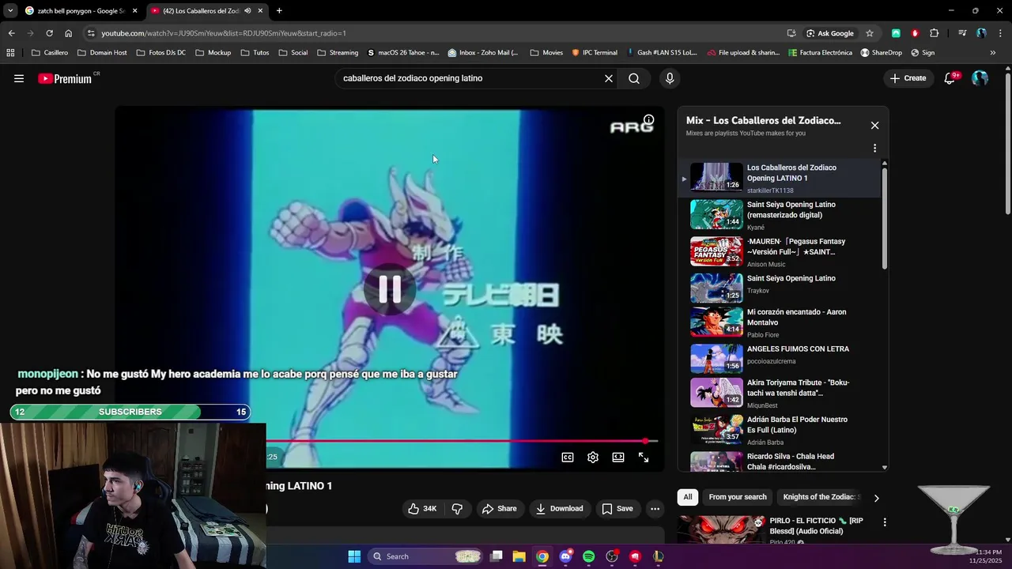This screenshot has height=569, width=1012.
Task: Open the tab search dropdown arrow
Action: click(9, 11)
